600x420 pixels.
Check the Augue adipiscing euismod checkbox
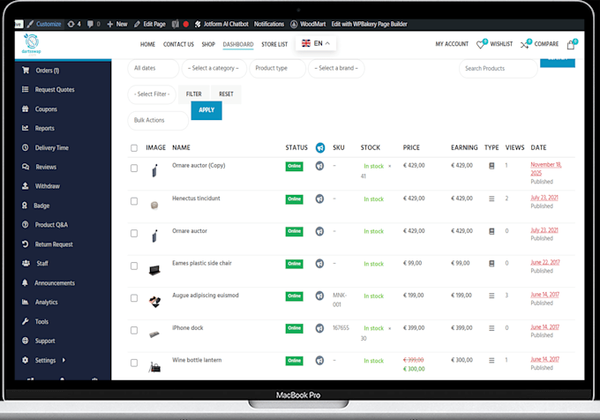134,298
